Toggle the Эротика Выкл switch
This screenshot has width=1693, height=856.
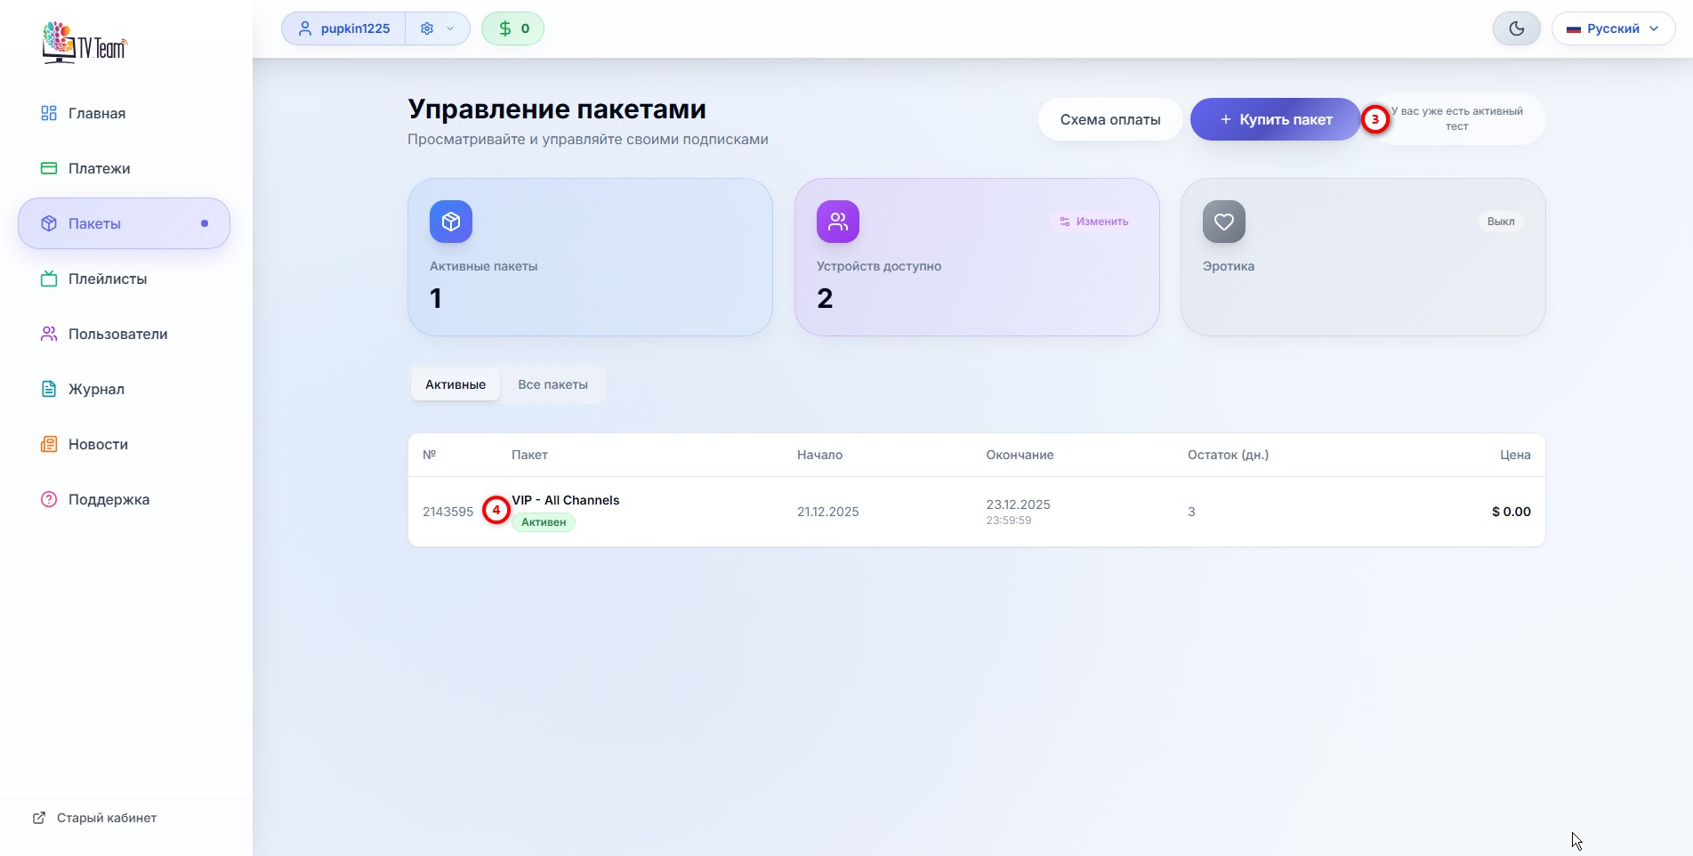1500,222
